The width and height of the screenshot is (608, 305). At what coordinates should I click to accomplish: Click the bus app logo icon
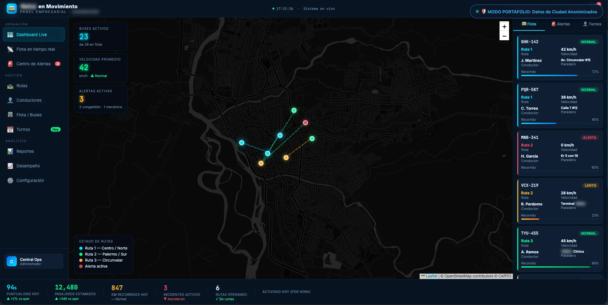point(12,9)
